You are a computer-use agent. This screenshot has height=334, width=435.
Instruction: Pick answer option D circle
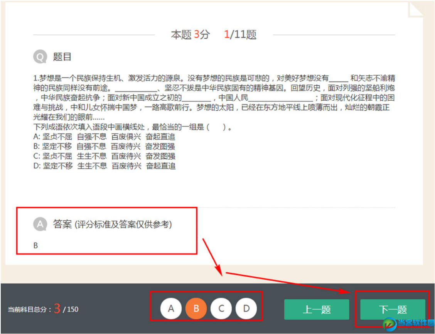click(246, 309)
